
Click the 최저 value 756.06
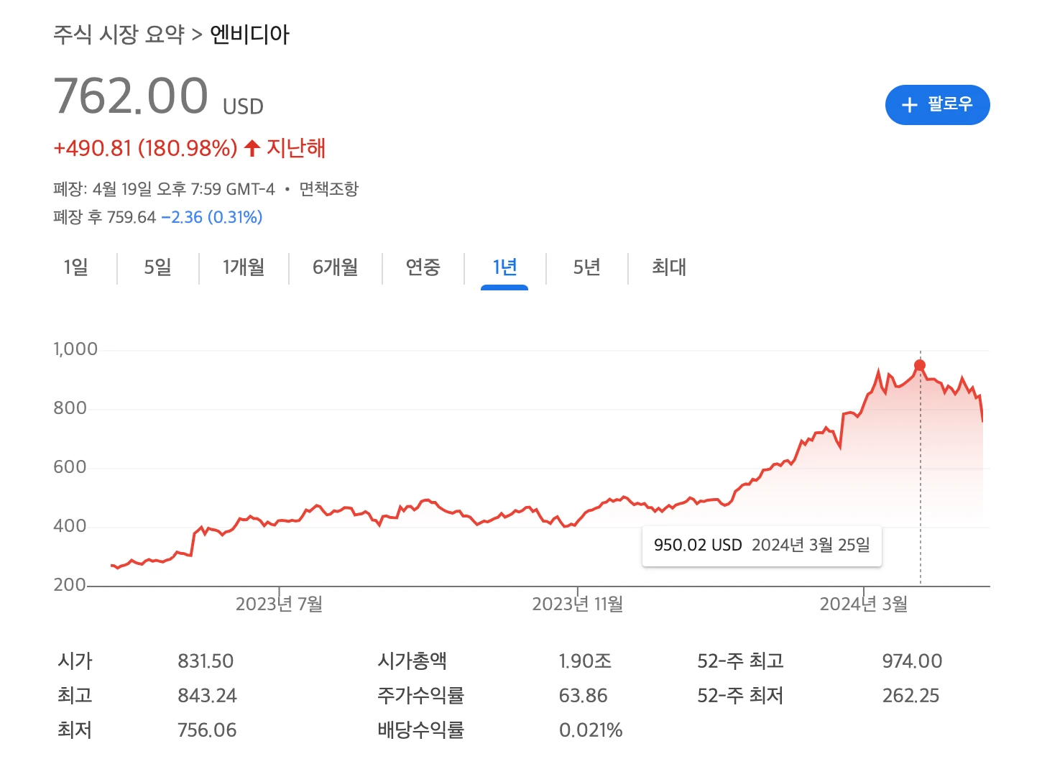[207, 730]
